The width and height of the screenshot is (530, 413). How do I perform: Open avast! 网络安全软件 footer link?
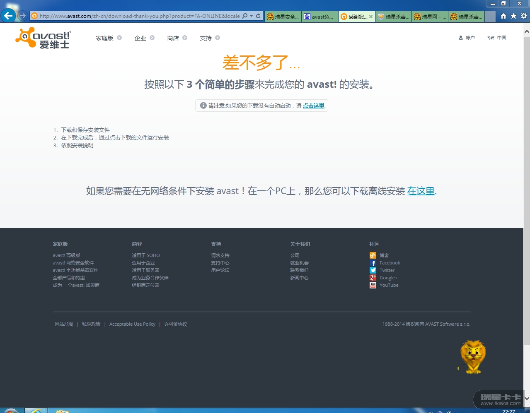point(73,263)
